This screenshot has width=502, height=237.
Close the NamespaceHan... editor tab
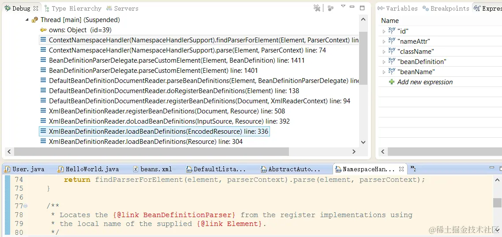pyautogui.click(x=401, y=169)
